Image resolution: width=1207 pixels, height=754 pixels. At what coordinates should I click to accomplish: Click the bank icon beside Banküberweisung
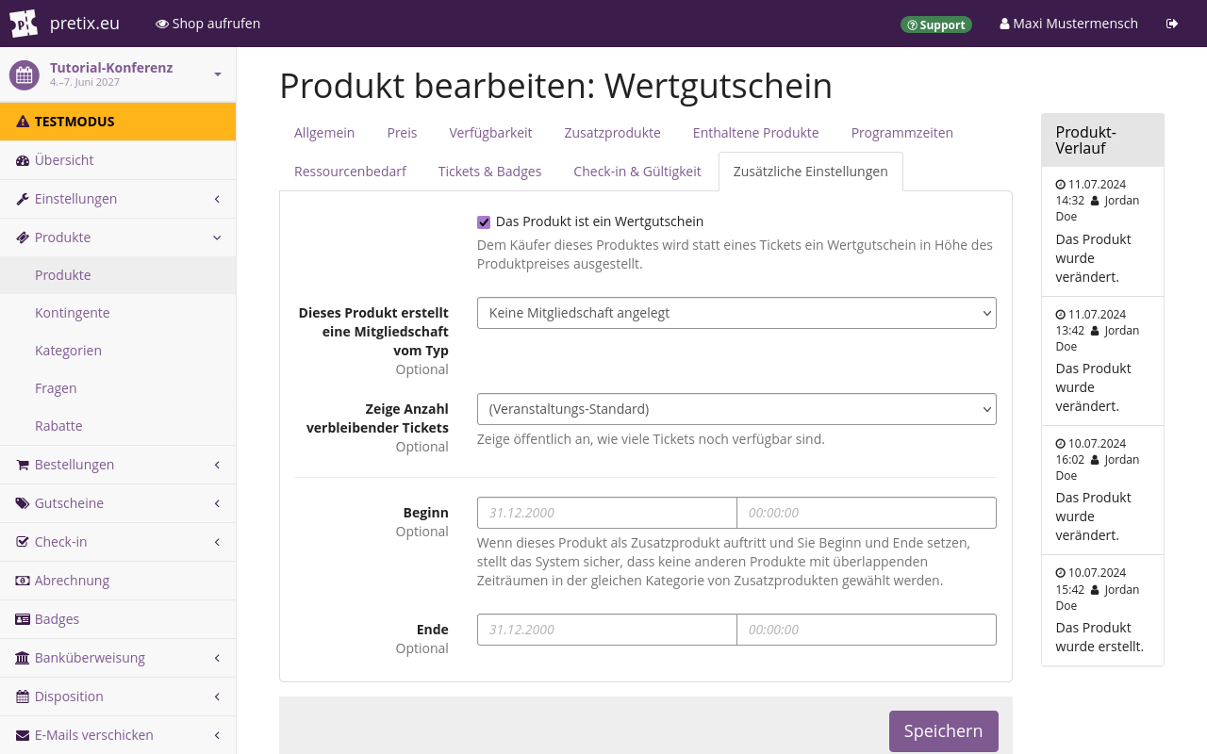click(x=23, y=658)
